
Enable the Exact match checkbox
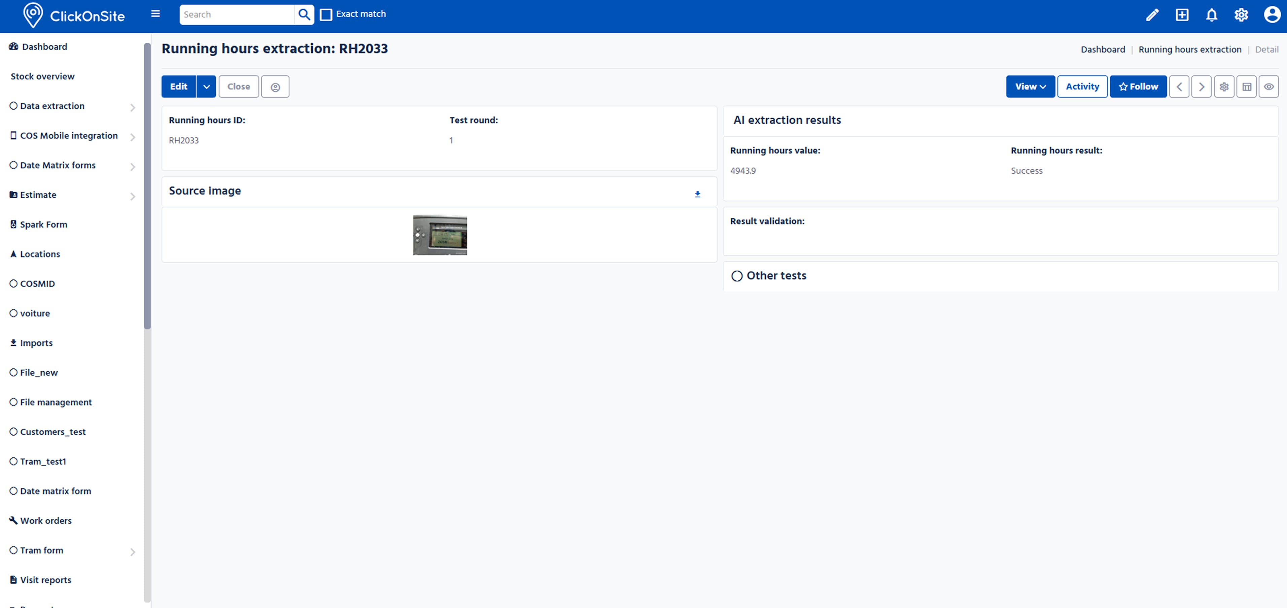(x=326, y=14)
